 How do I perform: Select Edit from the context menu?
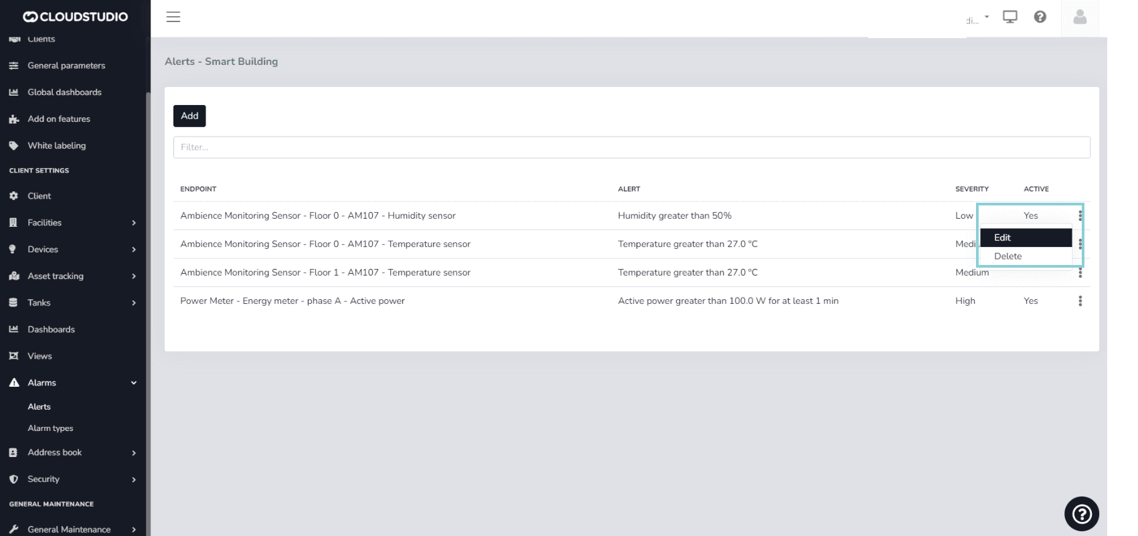(x=1025, y=238)
